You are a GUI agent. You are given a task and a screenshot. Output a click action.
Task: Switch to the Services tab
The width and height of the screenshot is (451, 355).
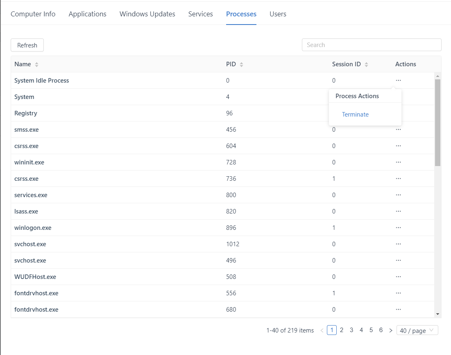point(200,14)
